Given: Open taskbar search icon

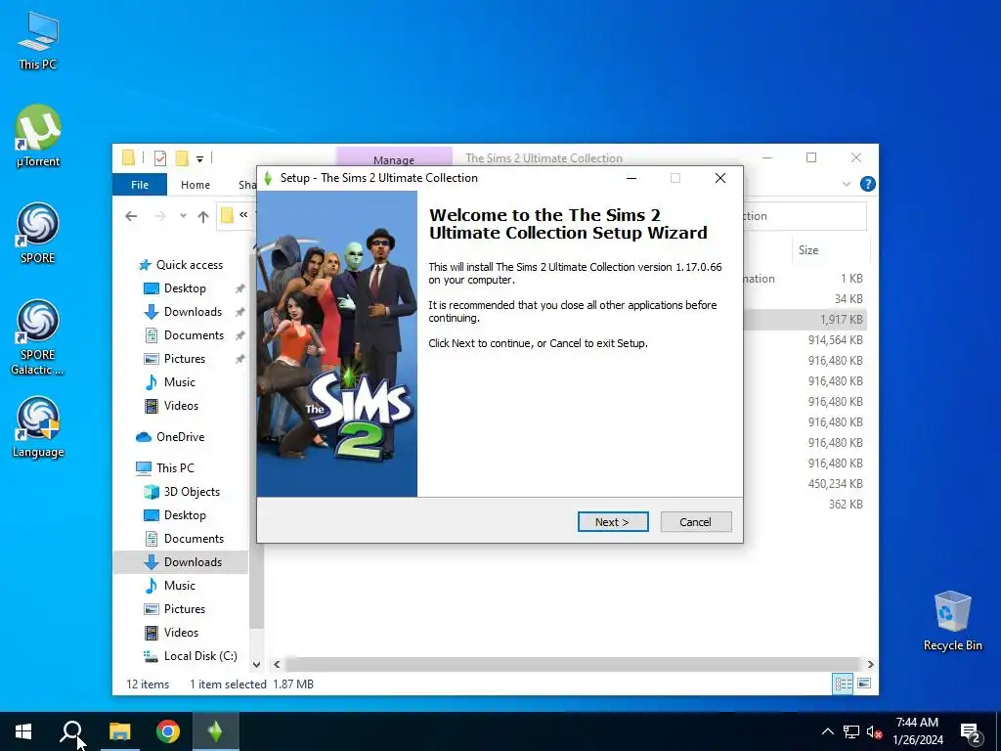Looking at the screenshot, I should coord(71,731).
